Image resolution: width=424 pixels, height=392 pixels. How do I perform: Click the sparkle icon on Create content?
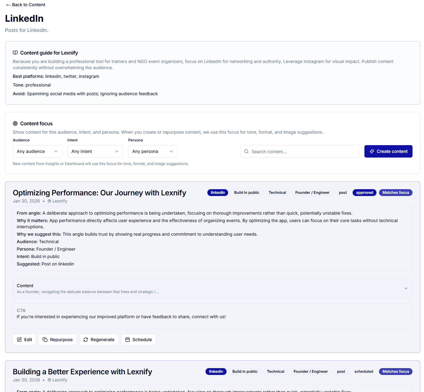(372, 151)
